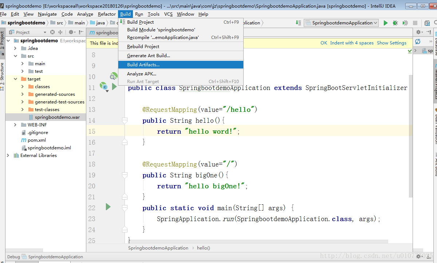
Task: Open the Refactor menu
Action: 107,14
